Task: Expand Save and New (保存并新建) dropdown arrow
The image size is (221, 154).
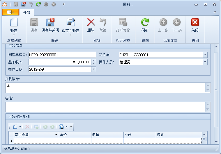Action: (x=71, y=35)
